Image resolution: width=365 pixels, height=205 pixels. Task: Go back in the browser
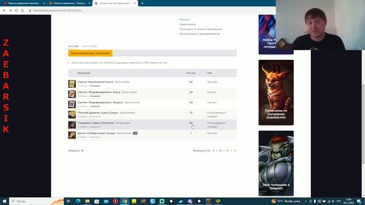coord(4,10)
